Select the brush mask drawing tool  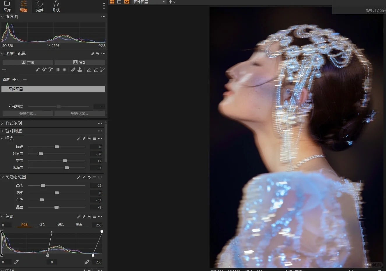coord(38,70)
